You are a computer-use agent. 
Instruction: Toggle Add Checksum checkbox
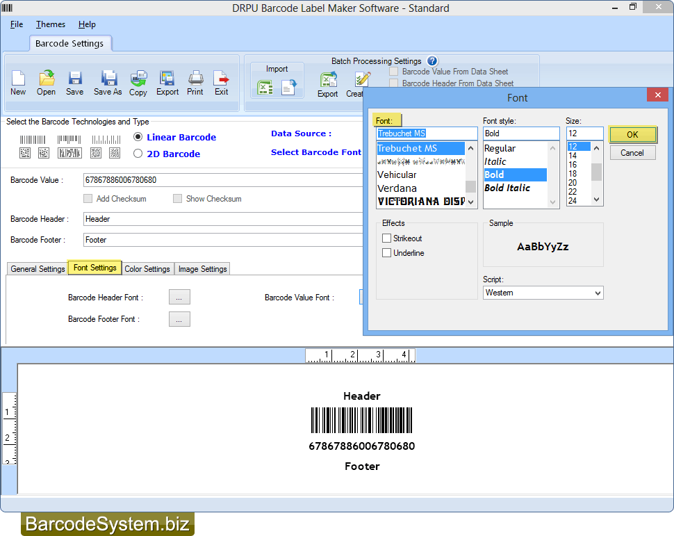(x=88, y=198)
